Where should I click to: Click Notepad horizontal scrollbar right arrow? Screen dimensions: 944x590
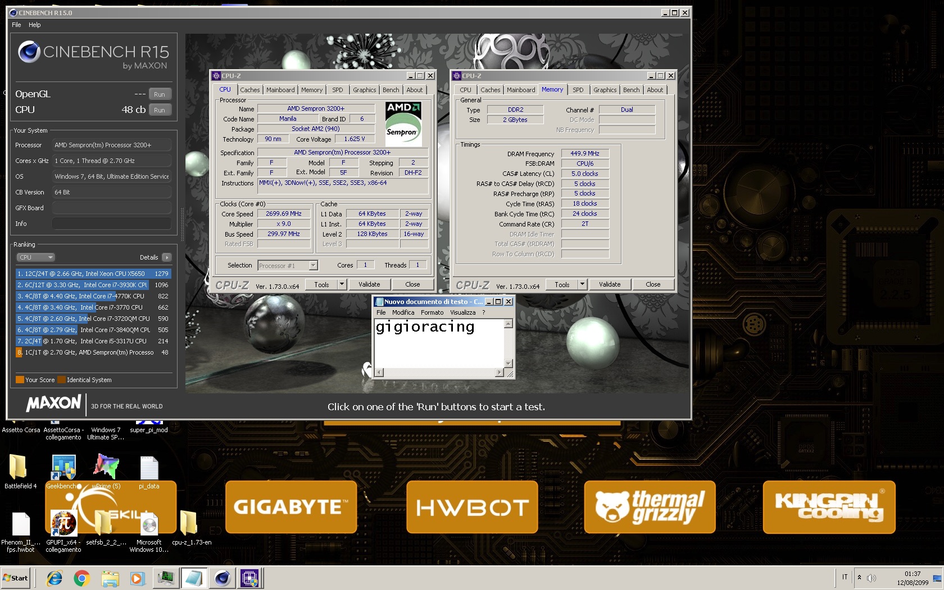click(500, 373)
